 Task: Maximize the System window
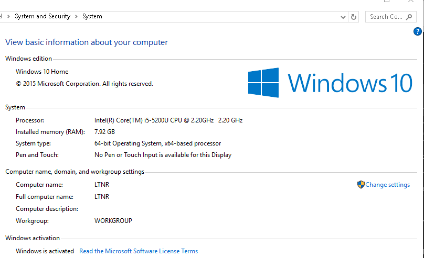point(387,2)
